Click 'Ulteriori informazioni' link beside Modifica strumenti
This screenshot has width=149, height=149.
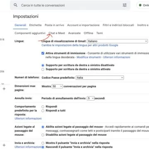(117, 57)
